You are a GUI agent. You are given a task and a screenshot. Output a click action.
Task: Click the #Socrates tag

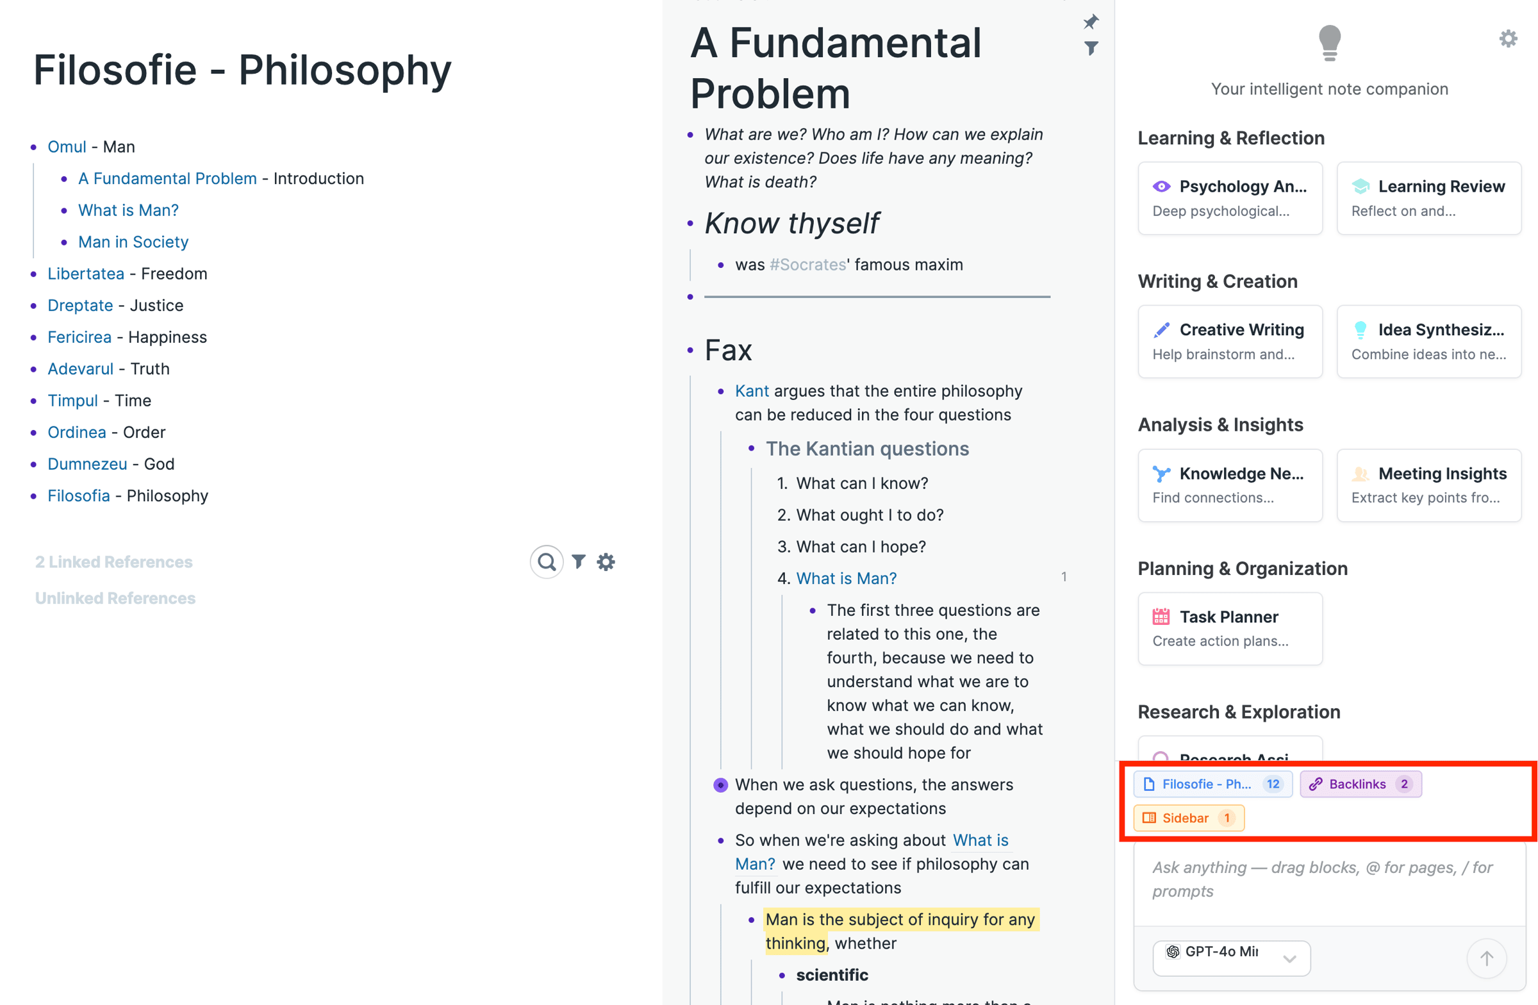pos(808,264)
